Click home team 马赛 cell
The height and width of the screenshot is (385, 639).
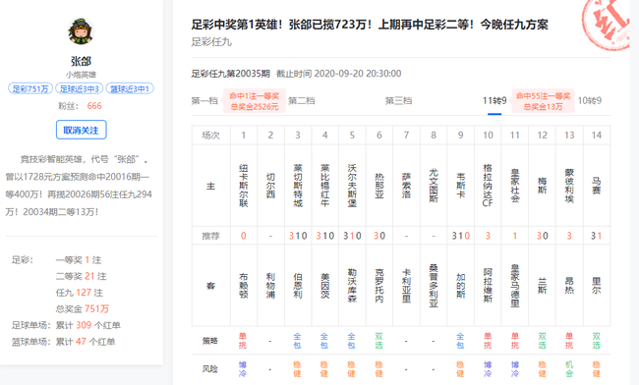596,186
